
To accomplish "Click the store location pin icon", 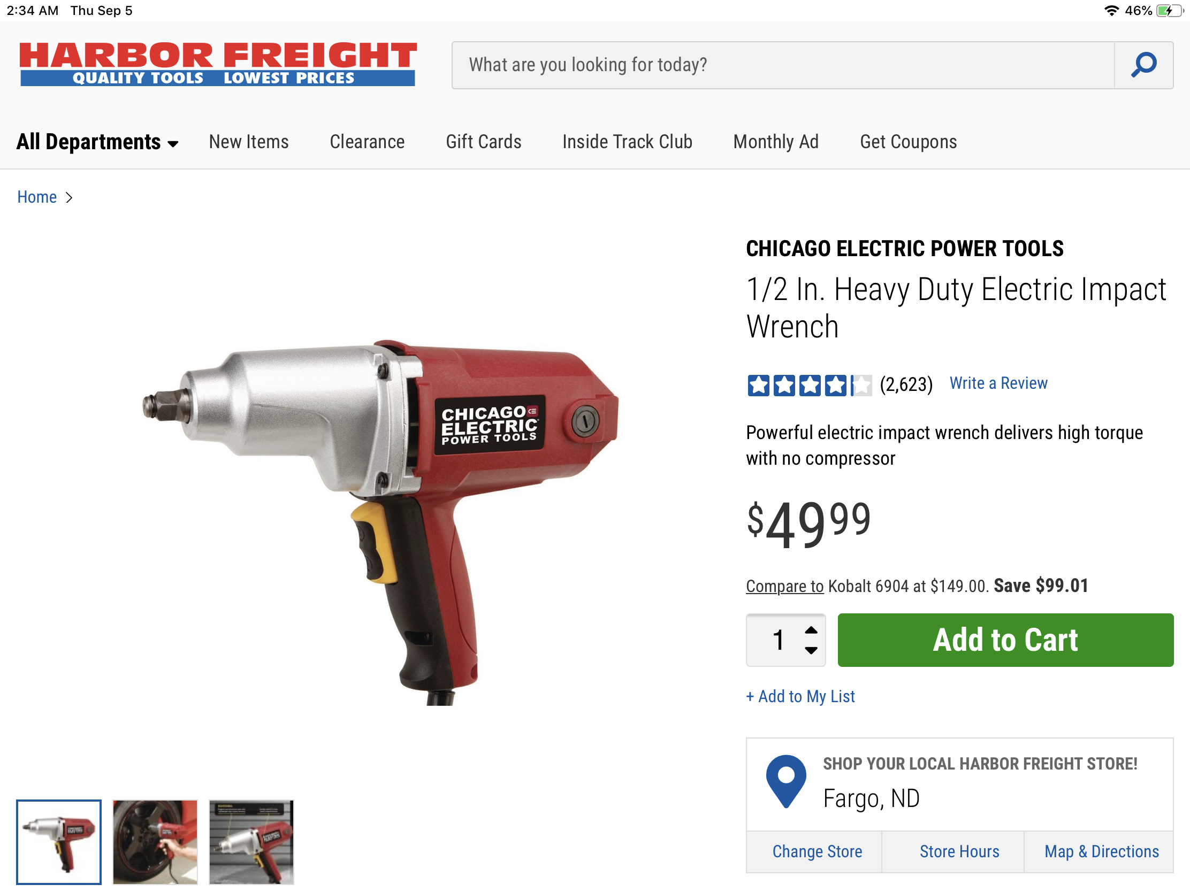I will pyautogui.click(x=785, y=781).
